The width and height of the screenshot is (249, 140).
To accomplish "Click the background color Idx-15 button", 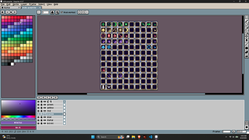I will pyautogui.click(x=18, y=128).
